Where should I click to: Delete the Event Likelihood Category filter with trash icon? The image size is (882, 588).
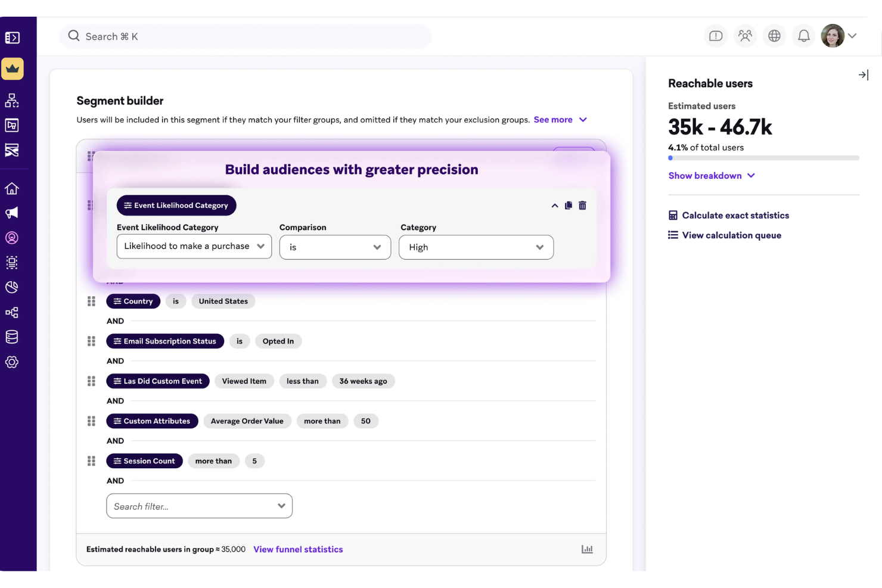[x=582, y=205]
